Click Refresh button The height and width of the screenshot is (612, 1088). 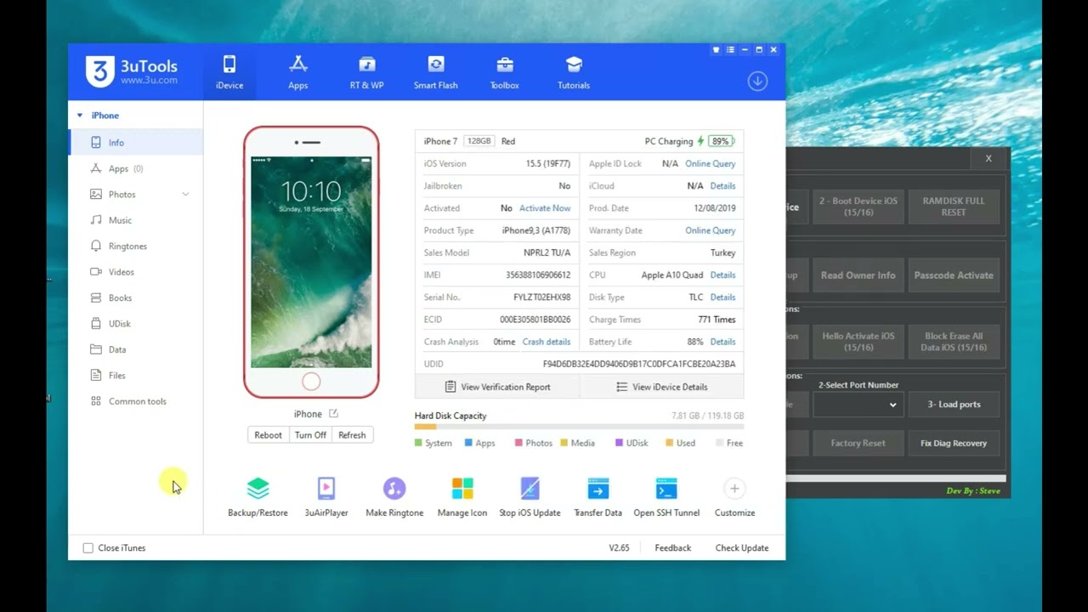point(352,435)
